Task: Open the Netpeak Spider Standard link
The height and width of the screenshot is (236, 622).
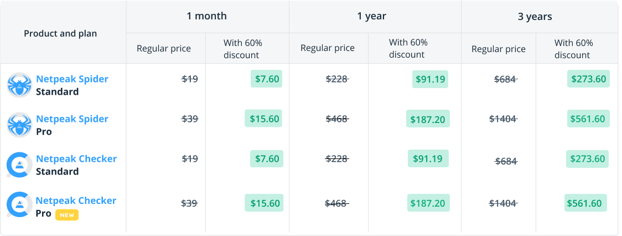Action: coord(72,79)
